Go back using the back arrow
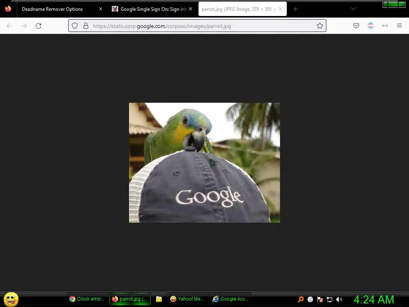 coord(10,26)
